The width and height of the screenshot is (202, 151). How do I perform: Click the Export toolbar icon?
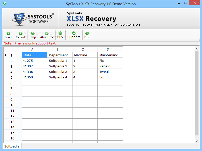[21, 35]
